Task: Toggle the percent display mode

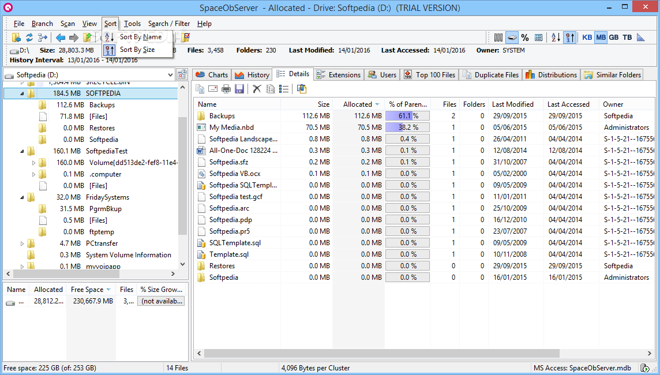Action: tap(525, 37)
